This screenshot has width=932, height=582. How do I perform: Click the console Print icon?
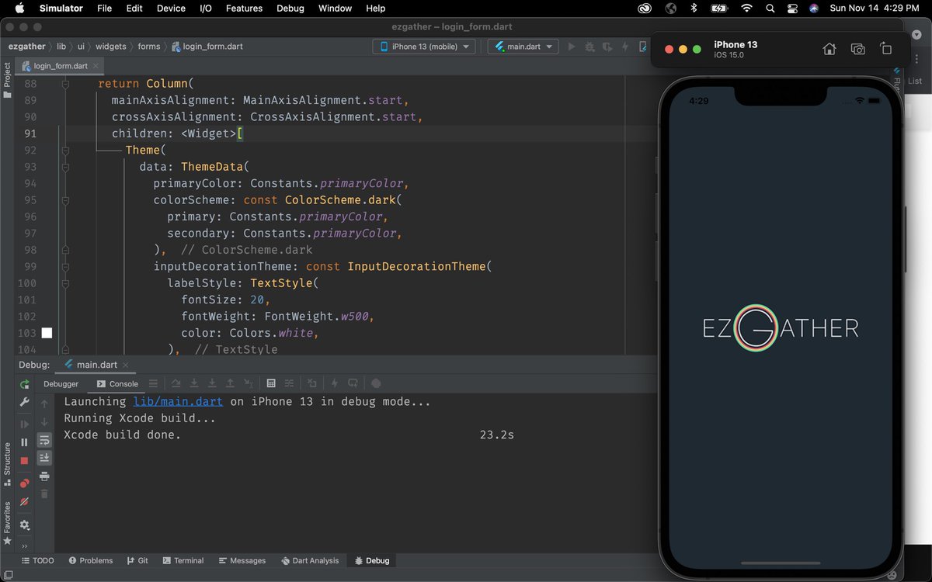click(x=44, y=476)
